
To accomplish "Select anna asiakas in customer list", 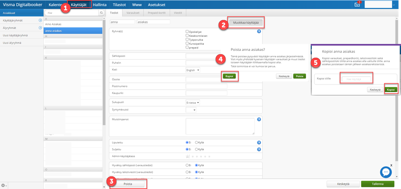I will [x=73, y=30].
